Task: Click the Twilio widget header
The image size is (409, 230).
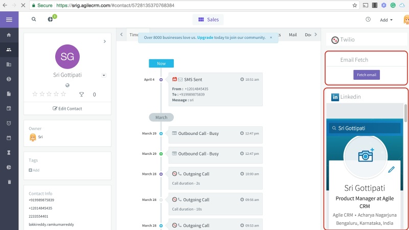Action: point(367,40)
